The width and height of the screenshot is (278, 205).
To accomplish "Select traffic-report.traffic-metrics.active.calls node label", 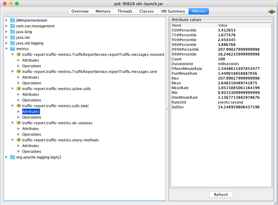I will (x=57, y=89).
